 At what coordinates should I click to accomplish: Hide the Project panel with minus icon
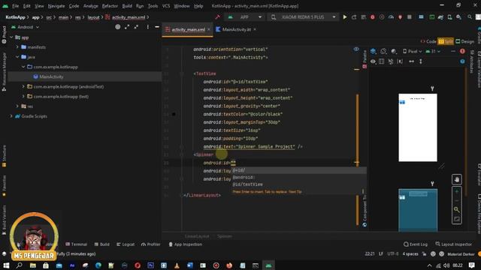tap(157, 27)
